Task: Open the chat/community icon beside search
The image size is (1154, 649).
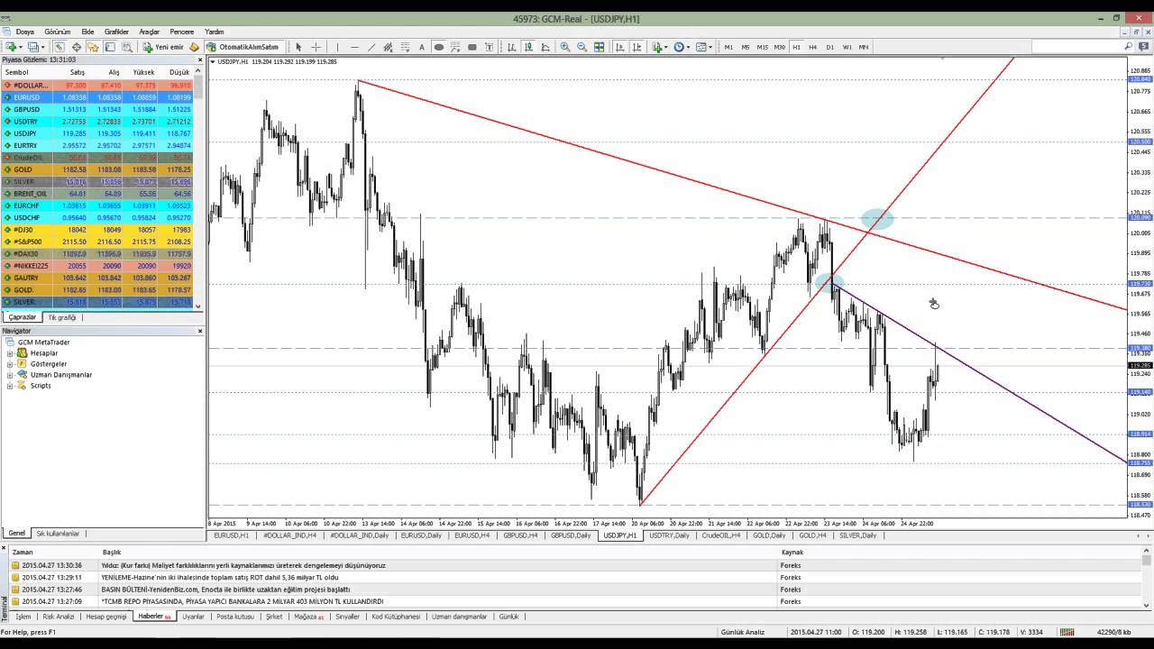Action: [1143, 46]
